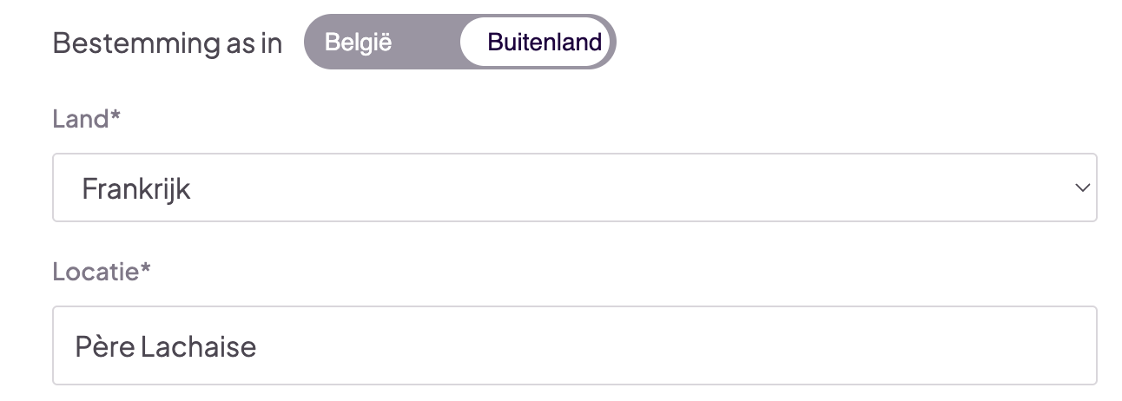Click empty middle area of Land select box
This screenshot has height=401, width=1122.
[x=608, y=187]
